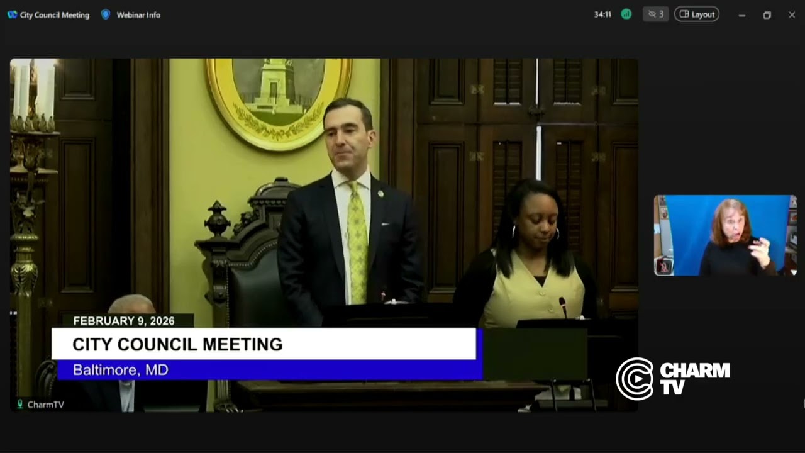
Task: Select the sign language interpreter video thumbnail
Action: tap(725, 235)
